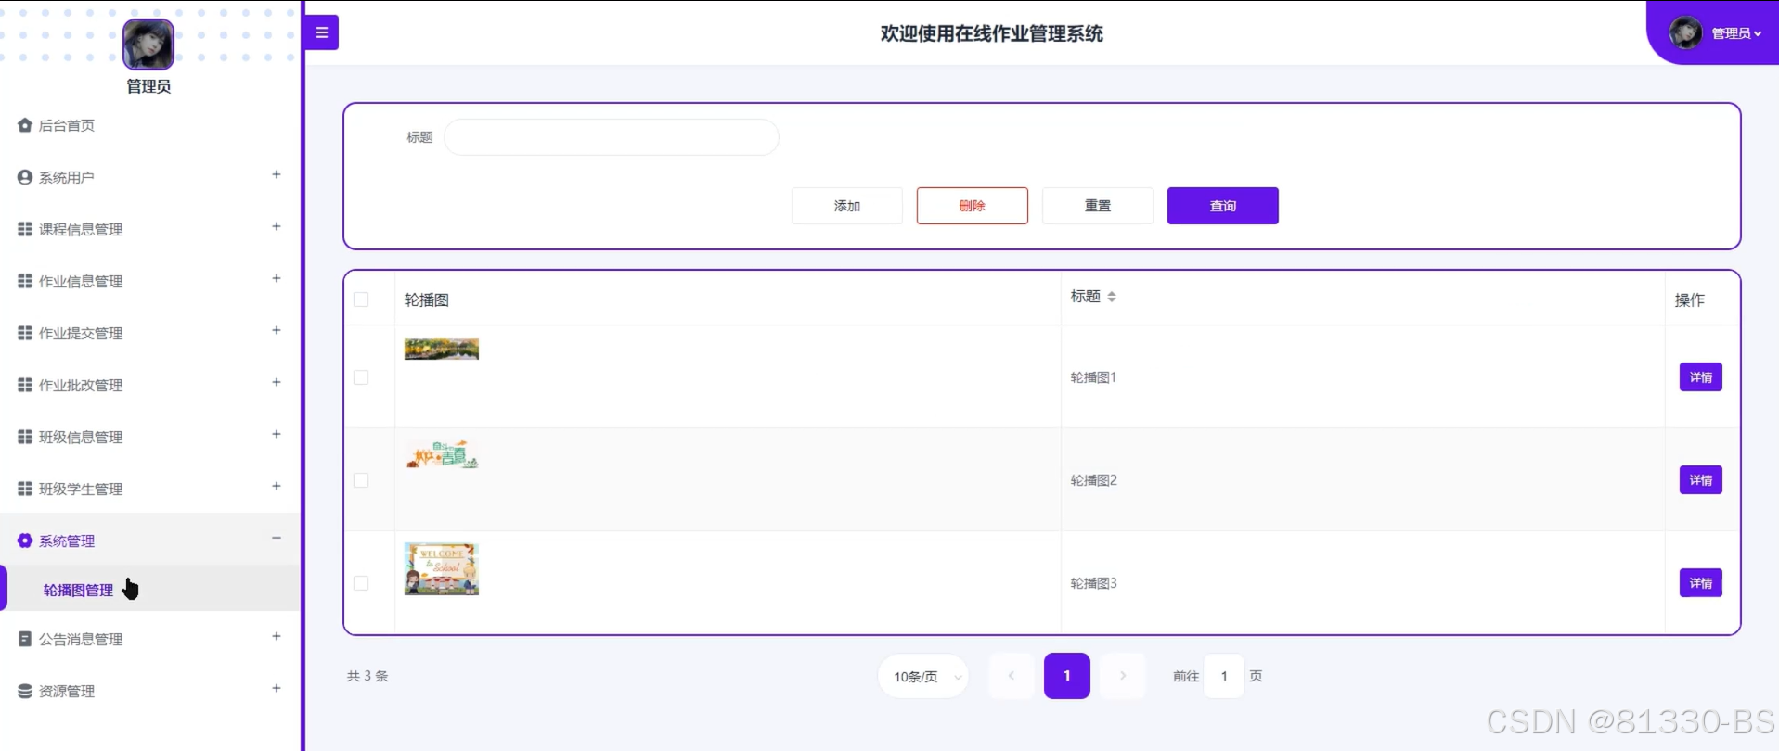The height and width of the screenshot is (751, 1779).
Task: Open 详情 for 轮播图3
Action: click(x=1700, y=583)
